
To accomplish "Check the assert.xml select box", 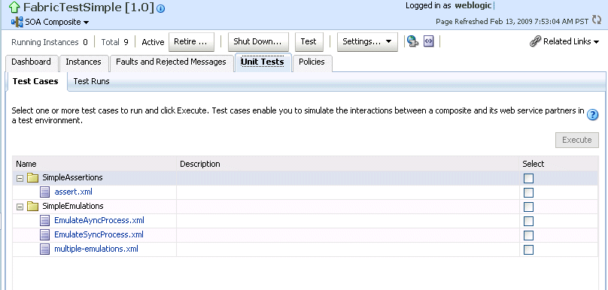I will pyautogui.click(x=528, y=192).
